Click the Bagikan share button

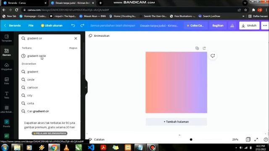tap(218, 26)
